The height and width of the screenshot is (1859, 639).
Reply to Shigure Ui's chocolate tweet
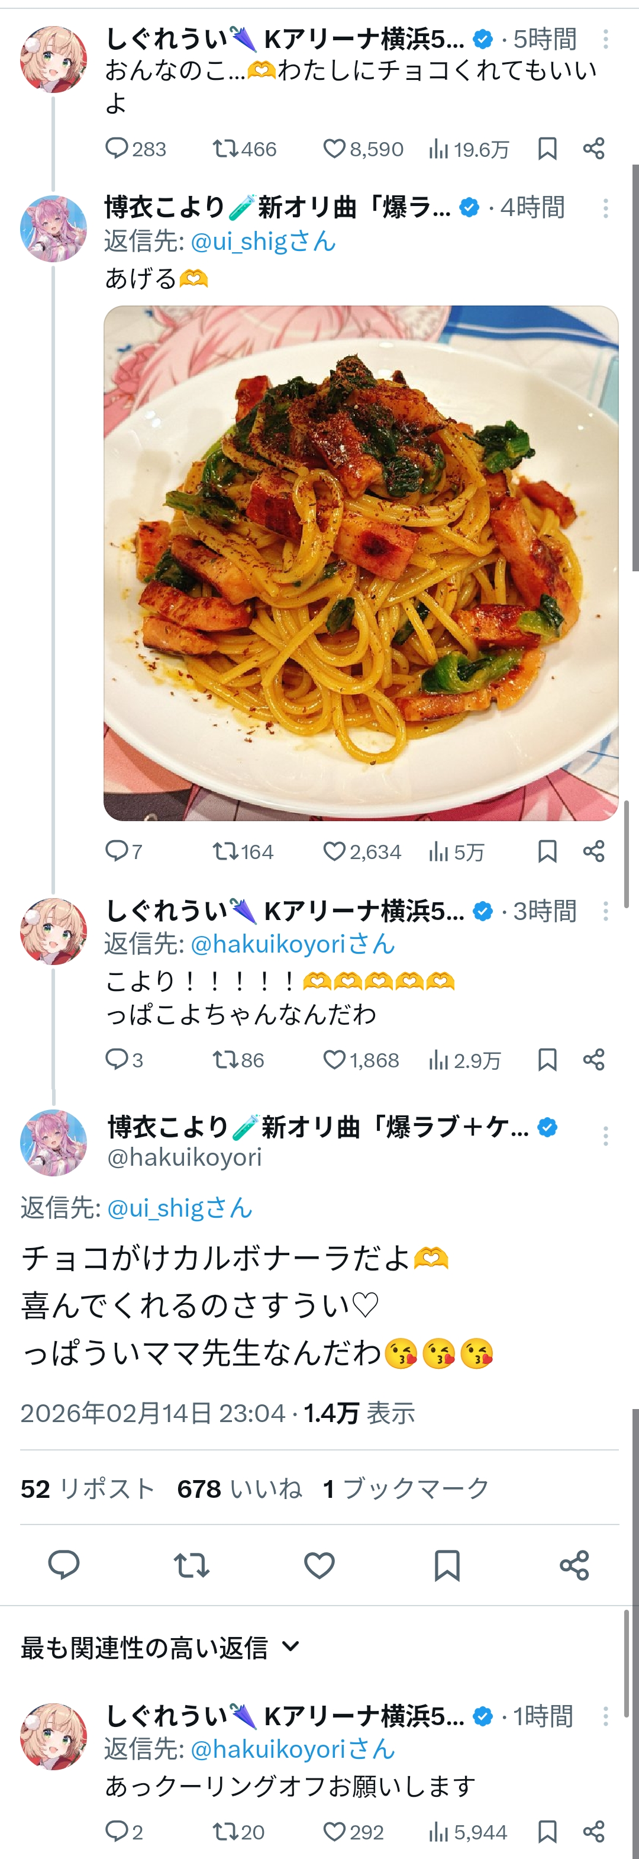click(x=116, y=149)
